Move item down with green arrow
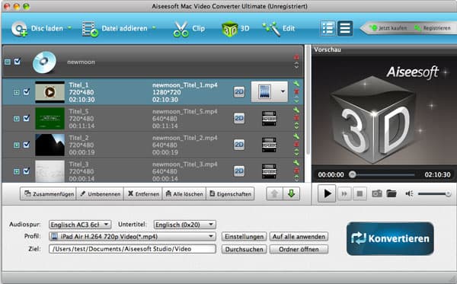 [x=291, y=193]
